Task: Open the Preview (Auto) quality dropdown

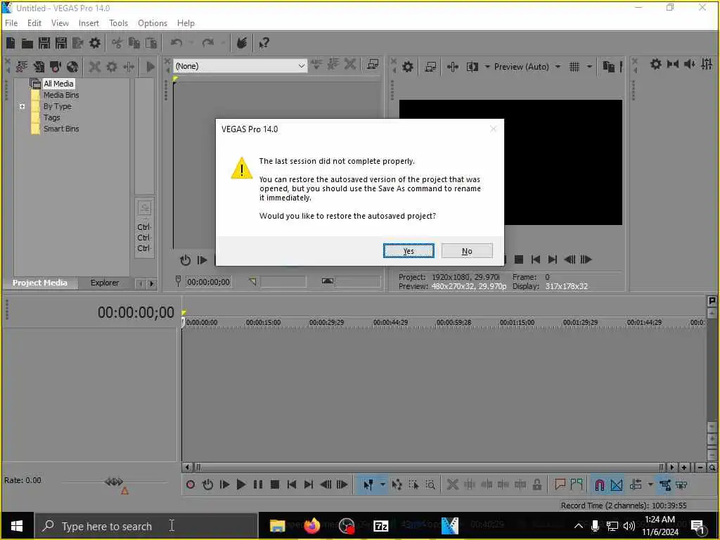Action: tap(558, 67)
